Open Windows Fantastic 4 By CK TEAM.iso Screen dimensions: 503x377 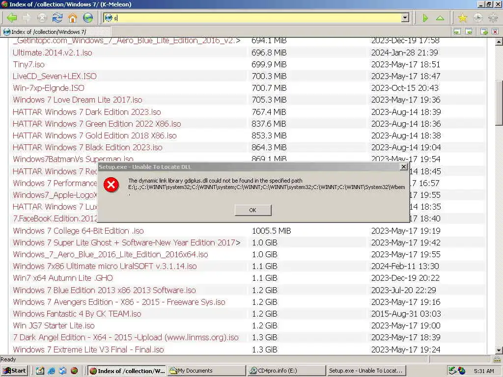coord(77,314)
